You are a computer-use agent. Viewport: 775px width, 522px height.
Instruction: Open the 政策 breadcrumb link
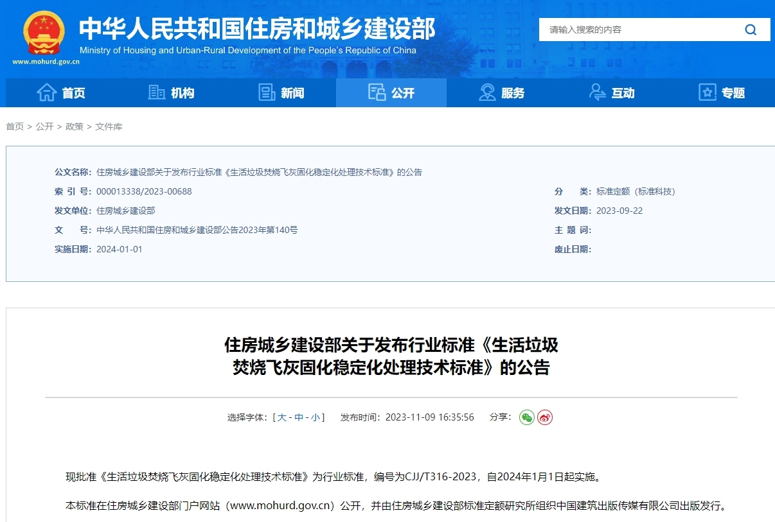[75, 126]
